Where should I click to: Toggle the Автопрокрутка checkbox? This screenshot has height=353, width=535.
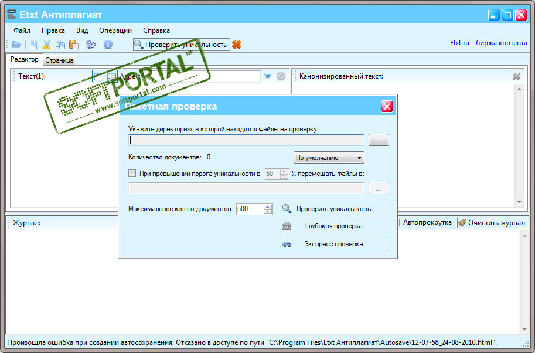coord(397,223)
